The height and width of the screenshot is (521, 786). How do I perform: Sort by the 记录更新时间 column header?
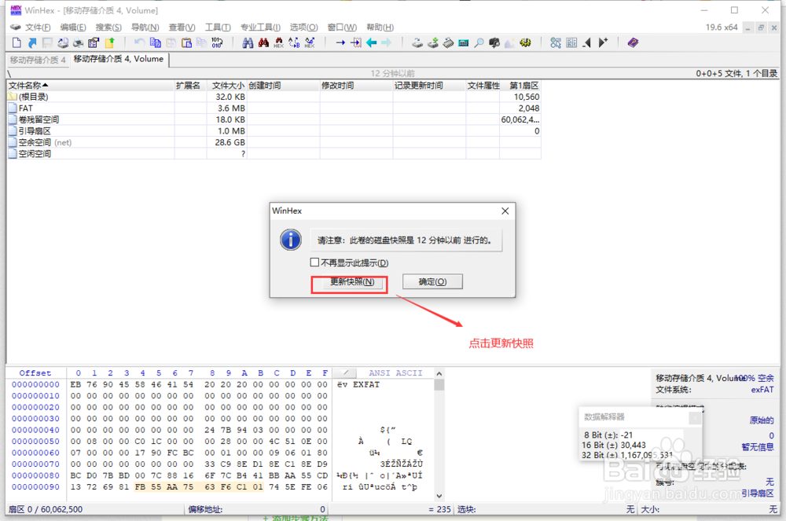click(x=430, y=86)
